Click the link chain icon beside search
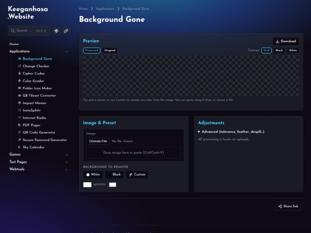The image size is (311, 233). (x=66, y=30)
